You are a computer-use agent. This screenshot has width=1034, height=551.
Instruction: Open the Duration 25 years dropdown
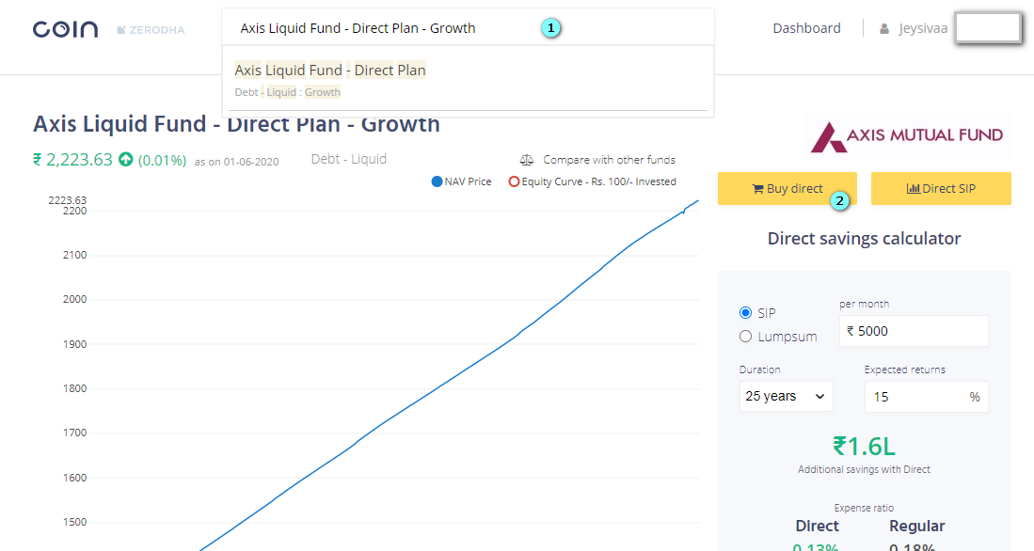[x=786, y=396]
